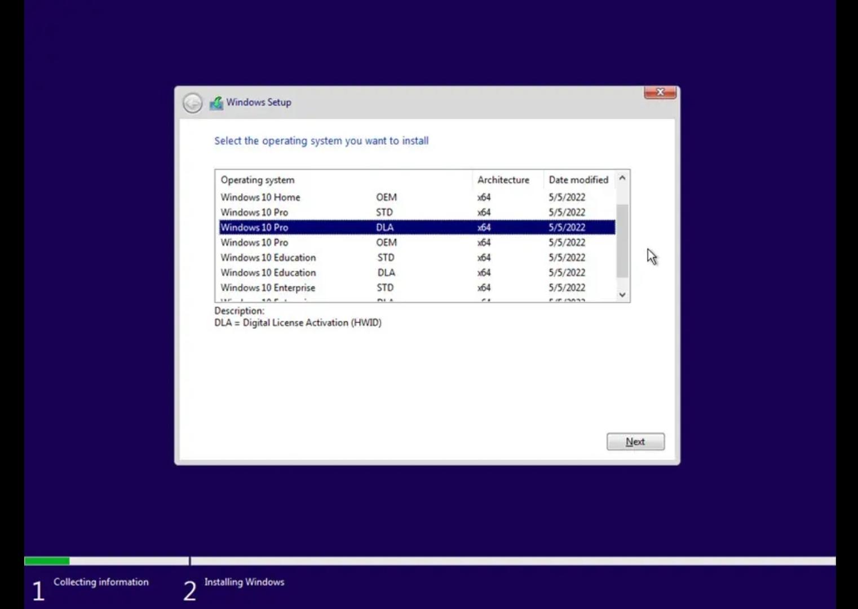858x609 pixels.
Task: Click the list scroll up arrow
Action: click(622, 178)
